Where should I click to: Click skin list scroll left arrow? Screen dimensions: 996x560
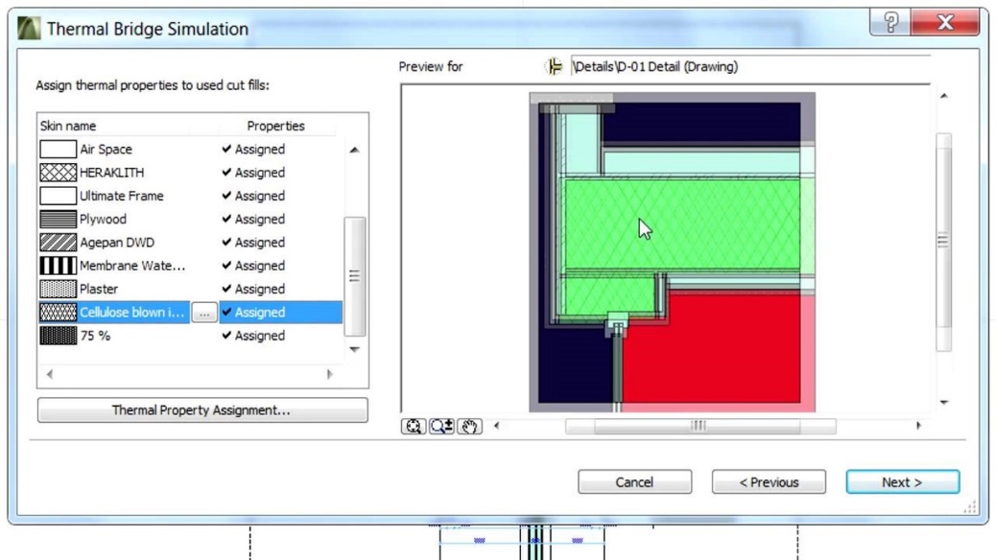[50, 374]
